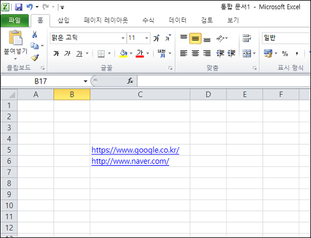
Task: Switch to the 데이터 (Data) tab
Action: point(178,20)
